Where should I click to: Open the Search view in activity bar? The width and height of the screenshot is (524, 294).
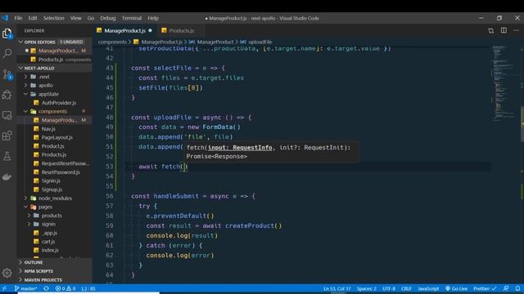pos(7,53)
